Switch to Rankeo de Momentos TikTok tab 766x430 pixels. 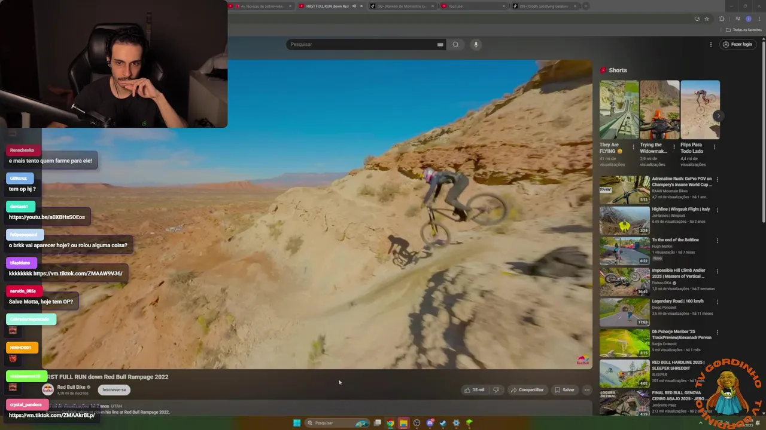tap(402, 6)
